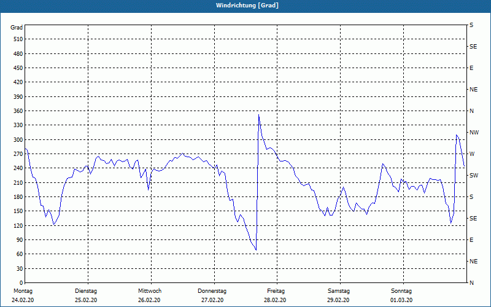Pick the 120 degree axis label
491x307 pixels.
pos(18,225)
